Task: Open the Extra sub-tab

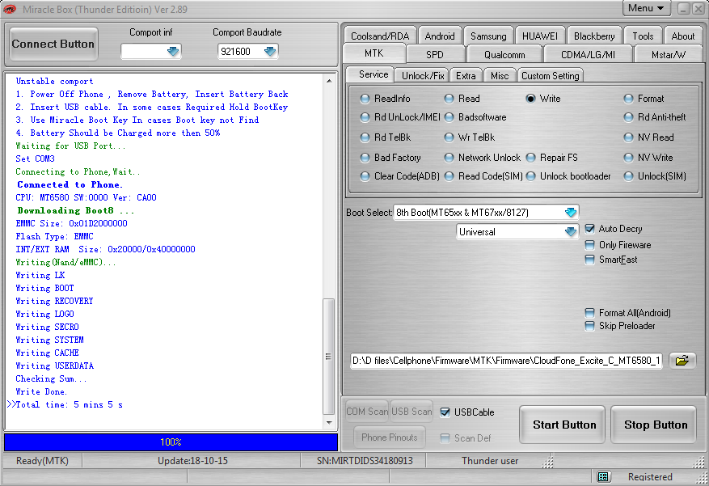Action: (x=466, y=75)
